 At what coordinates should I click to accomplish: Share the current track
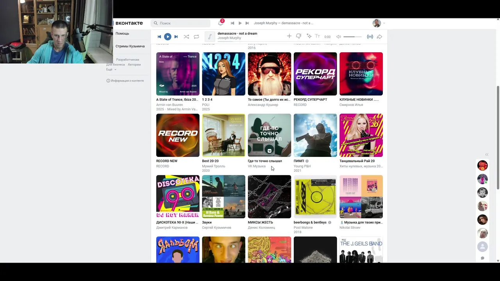pos(379,37)
